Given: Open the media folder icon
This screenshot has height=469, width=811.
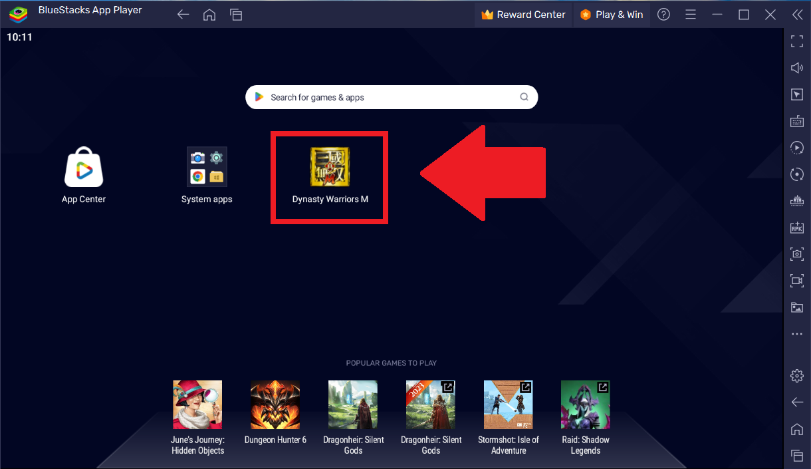Looking at the screenshot, I should coord(797,307).
